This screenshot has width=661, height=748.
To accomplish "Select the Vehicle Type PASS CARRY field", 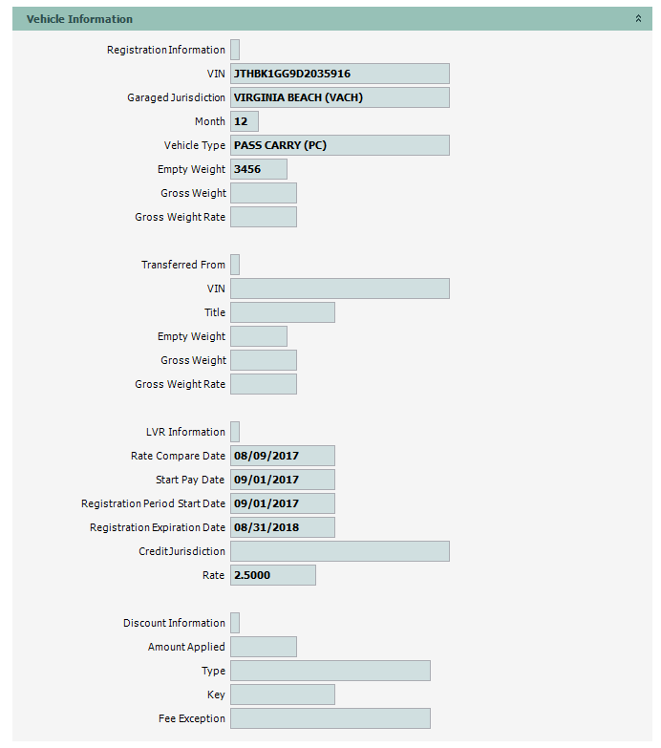I will click(x=339, y=145).
